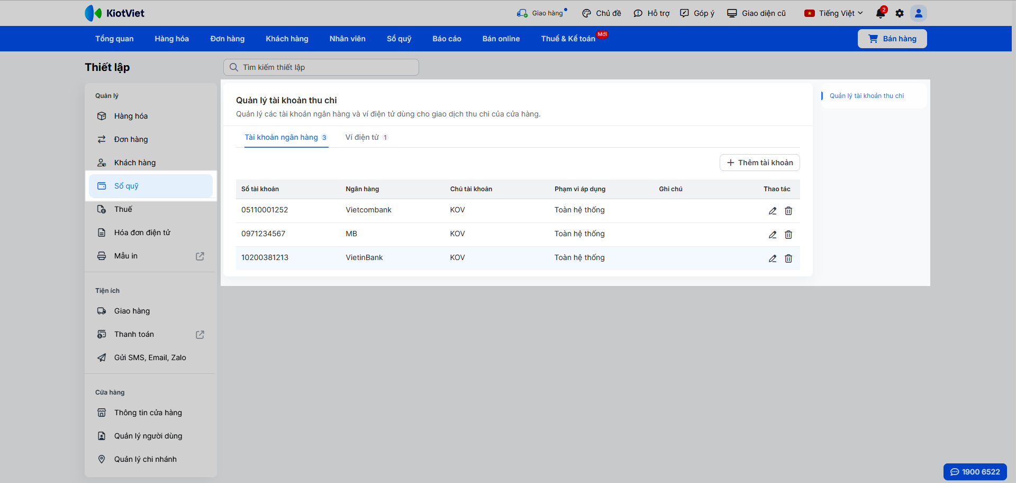The image size is (1016, 483).
Task: Click the Chủ tài khoản column header
Action: tap(471, 189)
